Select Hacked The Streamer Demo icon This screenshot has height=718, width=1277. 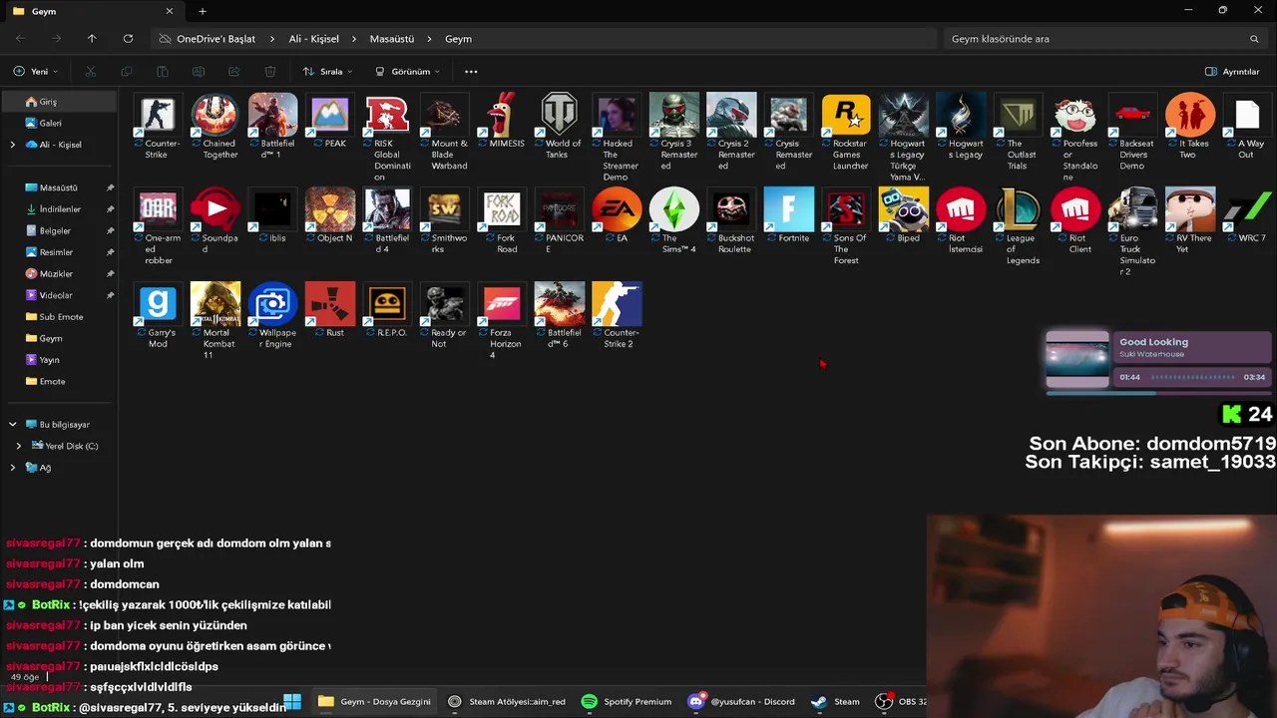click(x=617, y=115)
